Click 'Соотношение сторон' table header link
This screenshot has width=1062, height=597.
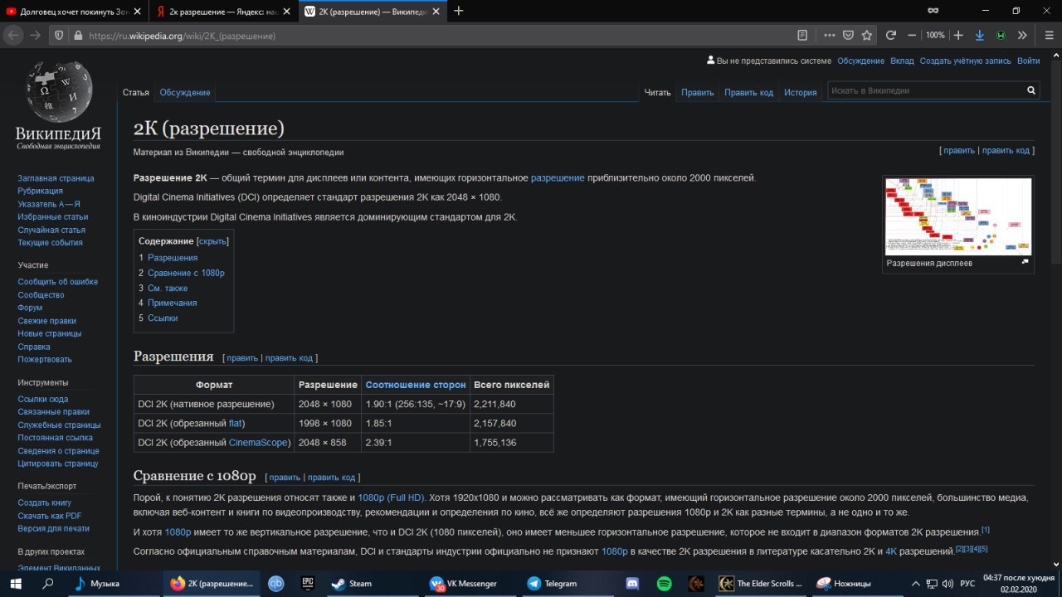tap(416, 385)
